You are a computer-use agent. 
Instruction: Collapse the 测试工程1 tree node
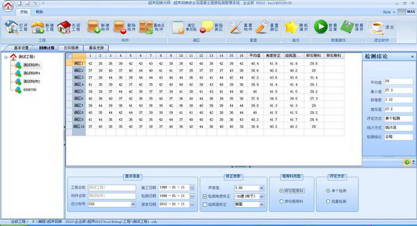click(6, 57)
